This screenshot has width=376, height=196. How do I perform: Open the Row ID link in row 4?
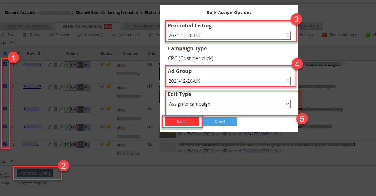tap(32, 127)
